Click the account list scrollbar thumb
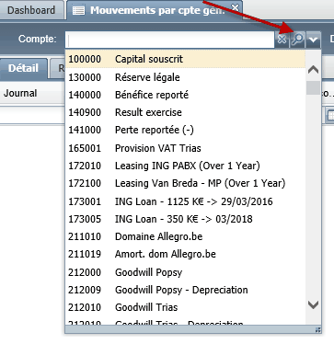Image resolution: width=334 pixels, height=344 pixels. click(x=313, y=87)
